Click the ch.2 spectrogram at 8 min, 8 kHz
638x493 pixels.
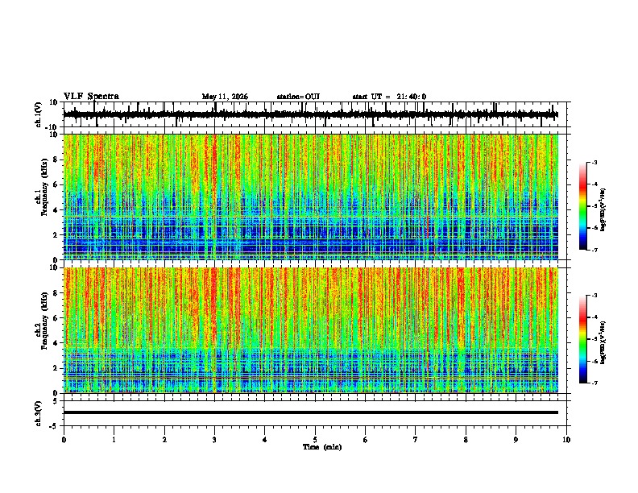tap(466, 293)
